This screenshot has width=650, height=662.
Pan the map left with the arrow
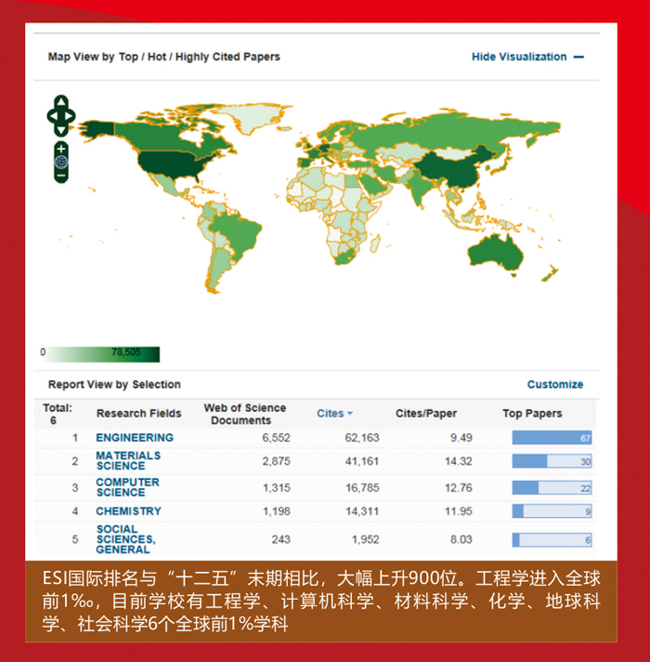click(x=53, y=115)
